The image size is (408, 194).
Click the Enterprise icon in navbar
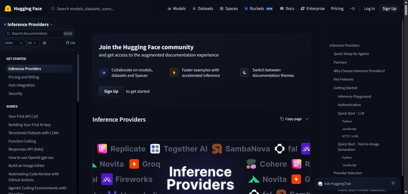302,9
